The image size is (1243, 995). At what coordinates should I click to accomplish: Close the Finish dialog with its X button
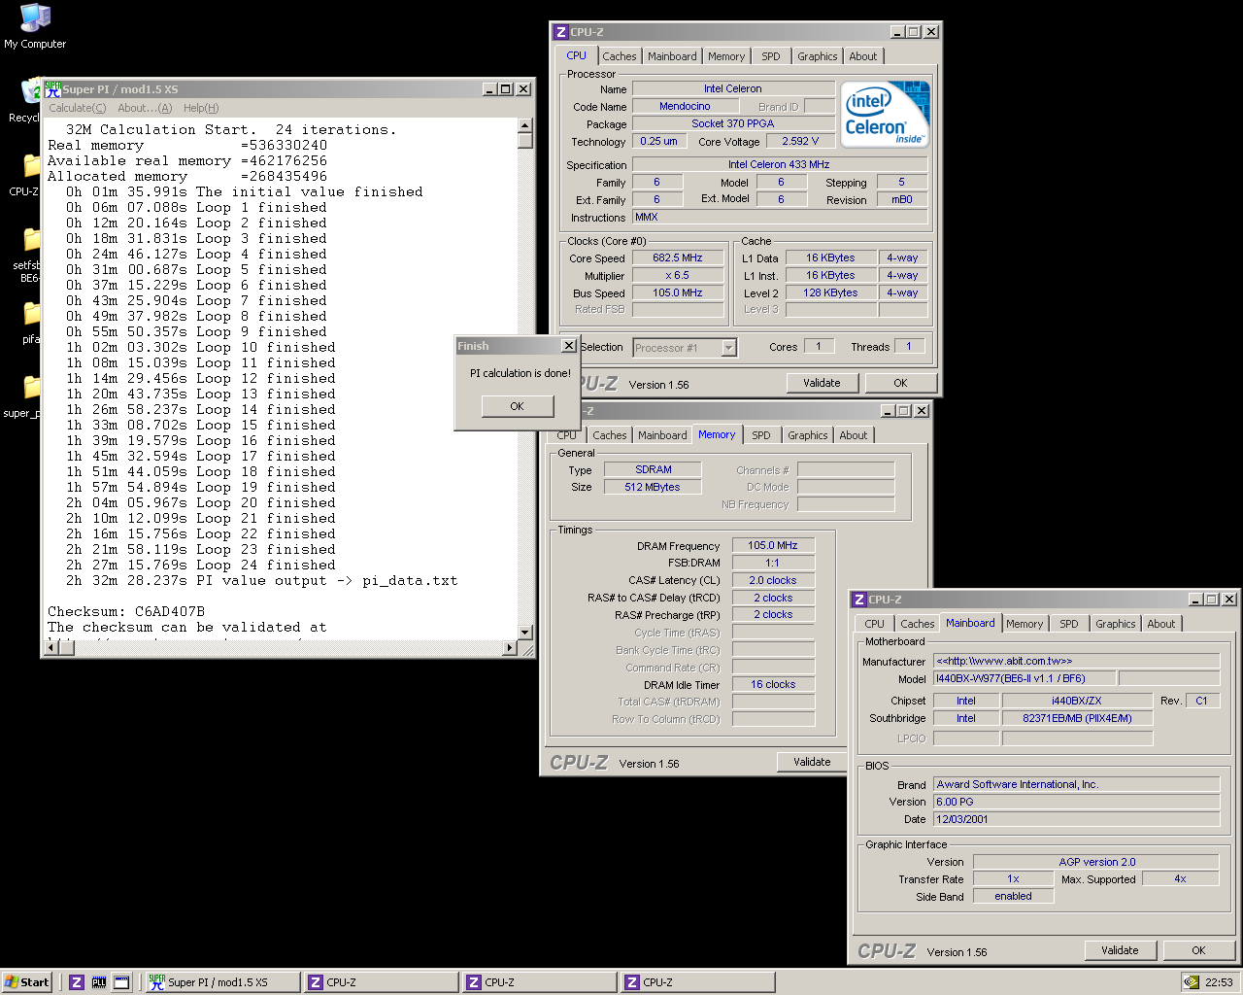[569, 346]
